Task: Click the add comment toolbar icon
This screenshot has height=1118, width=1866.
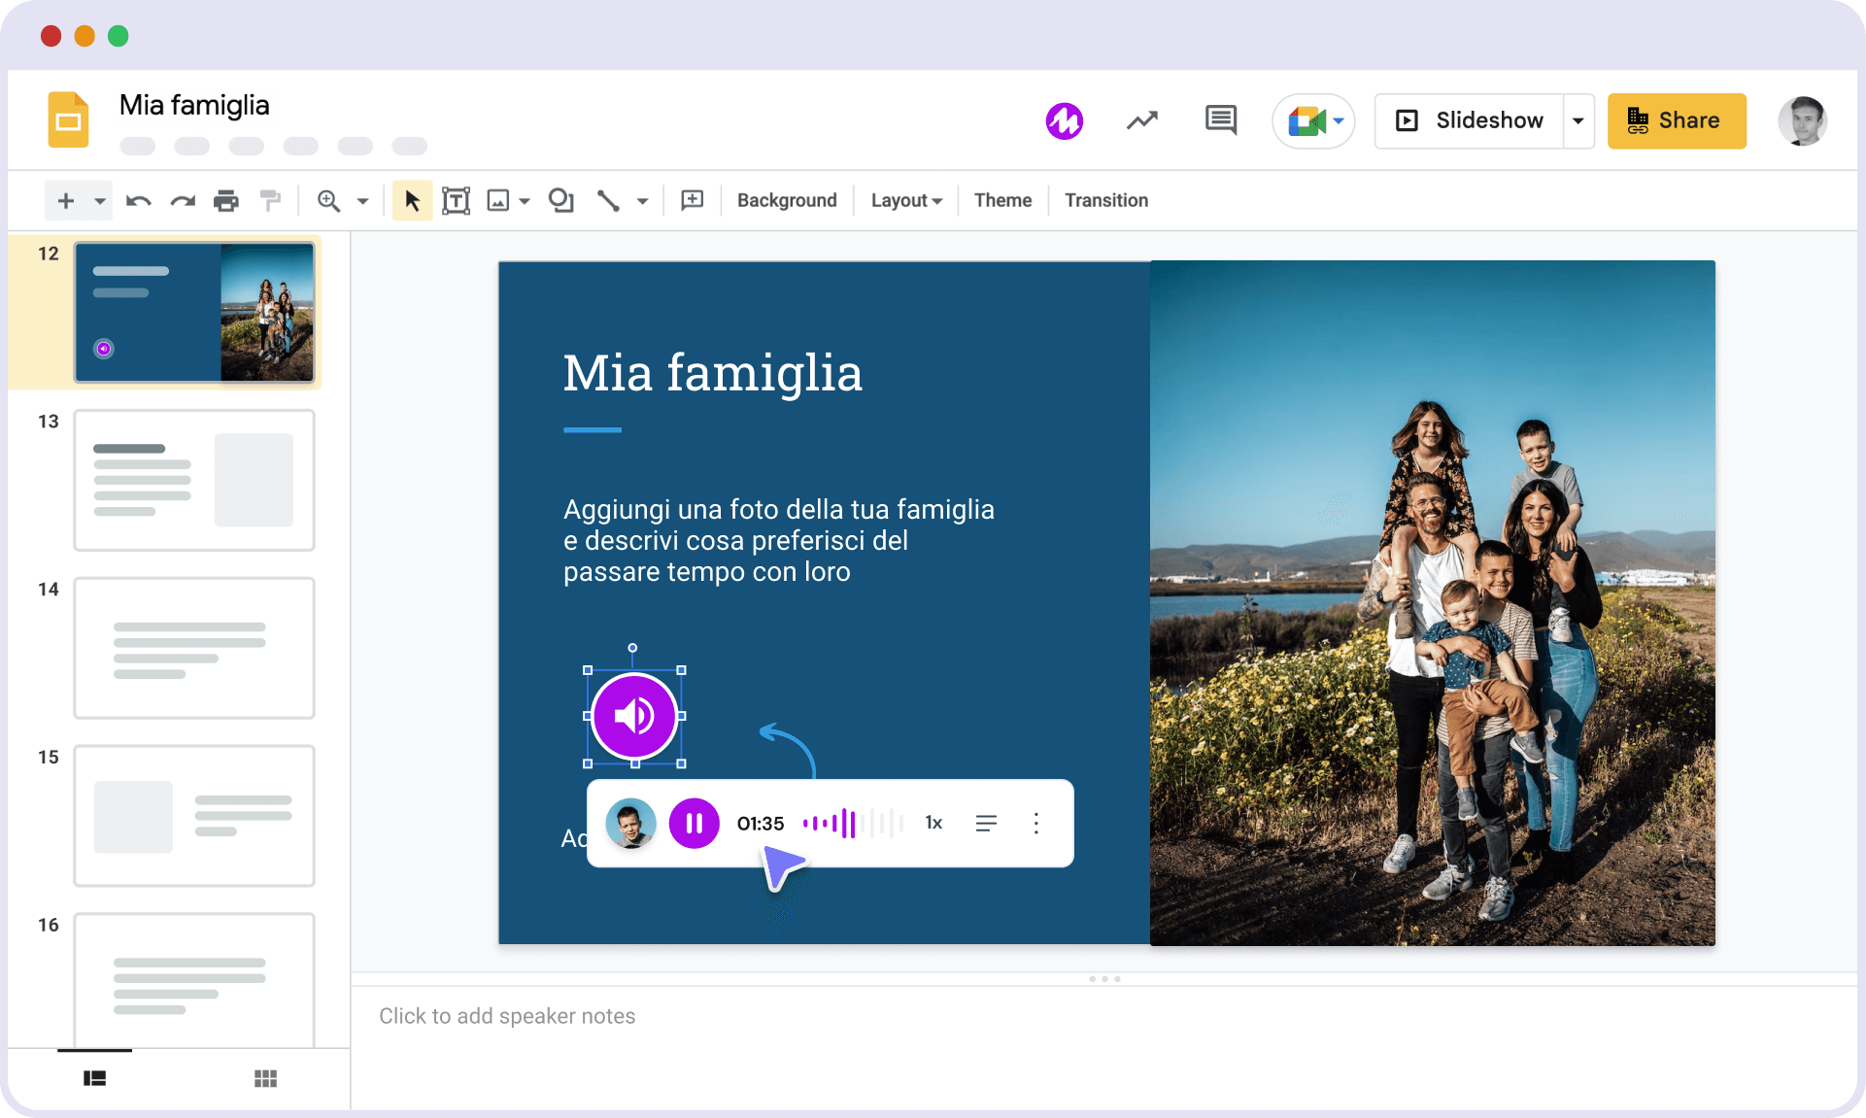Action: click(692, 201)
